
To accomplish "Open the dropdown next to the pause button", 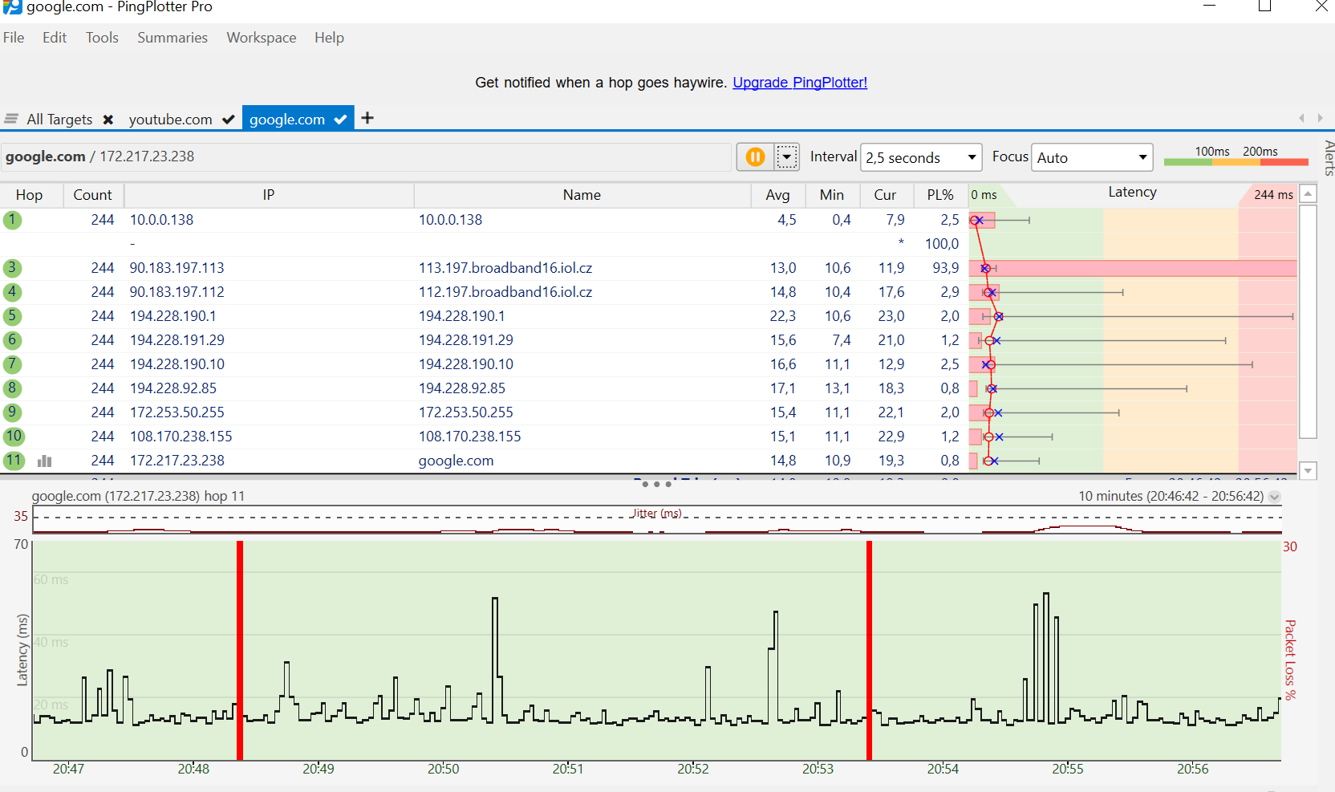I will click(787, 157).
